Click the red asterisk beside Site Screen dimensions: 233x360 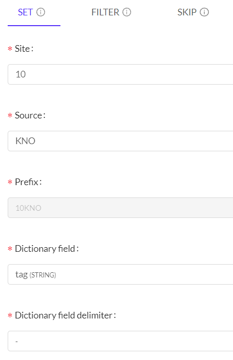10,49
